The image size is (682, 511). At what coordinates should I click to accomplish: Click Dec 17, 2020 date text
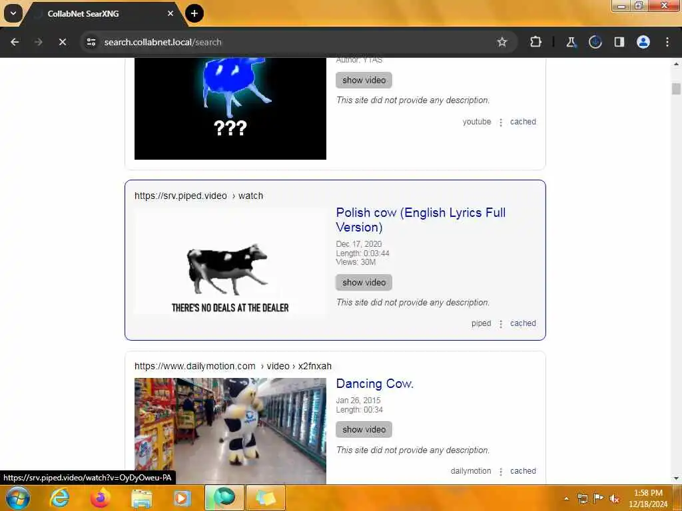(x=359, y=244)
